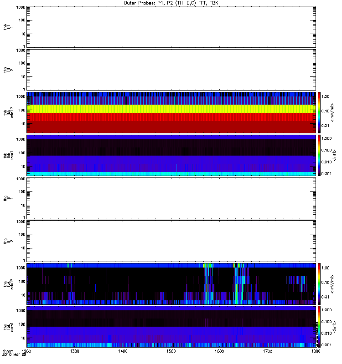Click the thb fbk edc12 y-axis title
The width and height of the screenshot is (342, 364).
[x=8, y=112]
